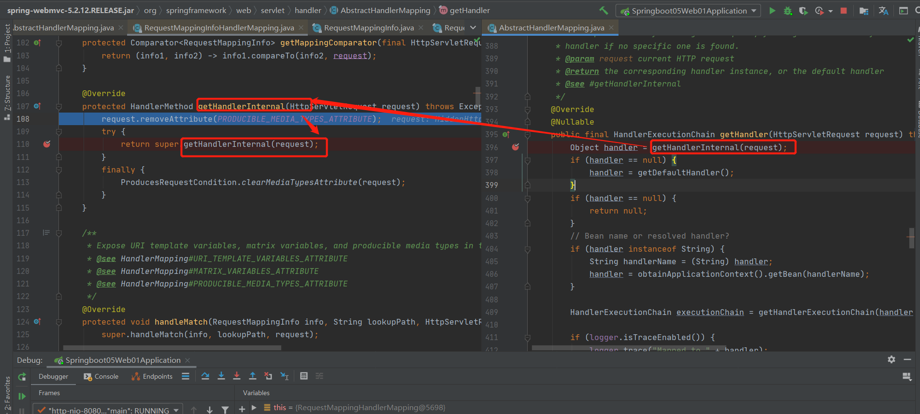
Task: Build project with the hammer icon
Action: click(604, 11)
